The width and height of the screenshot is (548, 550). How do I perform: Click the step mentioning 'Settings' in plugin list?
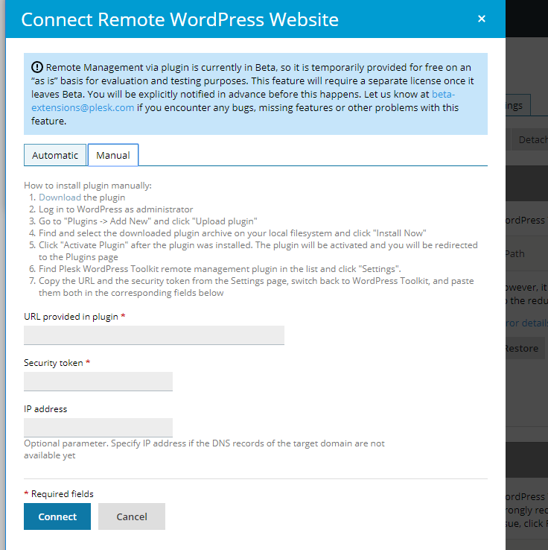220,269
